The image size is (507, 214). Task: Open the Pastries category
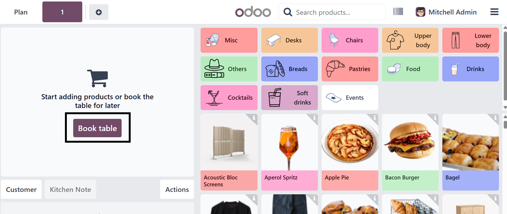[x=350, y=69]
